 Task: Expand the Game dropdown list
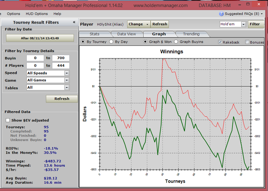[67, 80]
